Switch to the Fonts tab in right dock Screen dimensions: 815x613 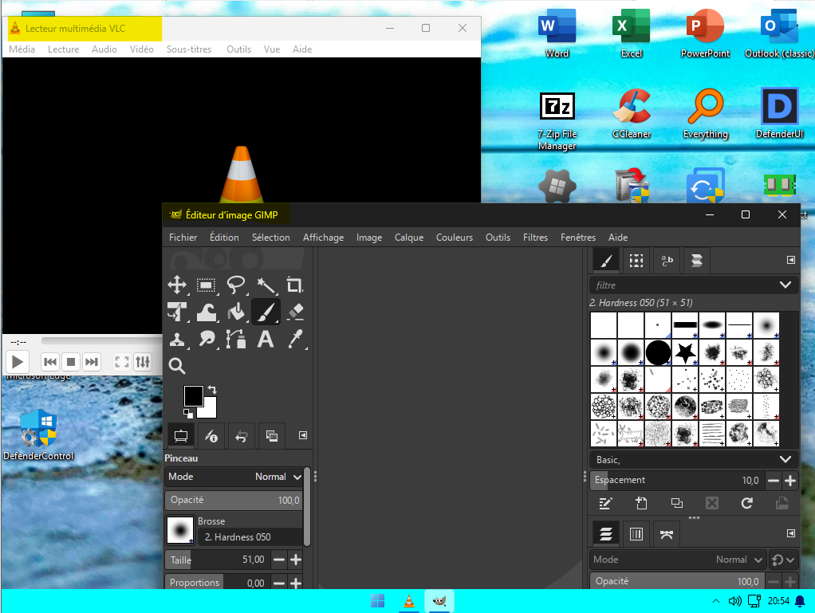[667, 260]
